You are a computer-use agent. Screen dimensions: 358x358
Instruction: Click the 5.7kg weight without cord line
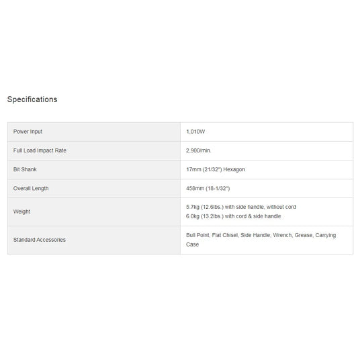tap(241, 207)
